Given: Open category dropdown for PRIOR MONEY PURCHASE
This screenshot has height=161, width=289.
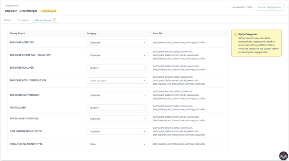Looking at the screenshot, I should [x=117, y=118].
